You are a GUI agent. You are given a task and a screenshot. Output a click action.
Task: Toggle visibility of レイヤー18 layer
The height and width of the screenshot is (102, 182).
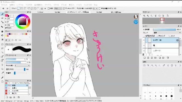pos(144,40)
